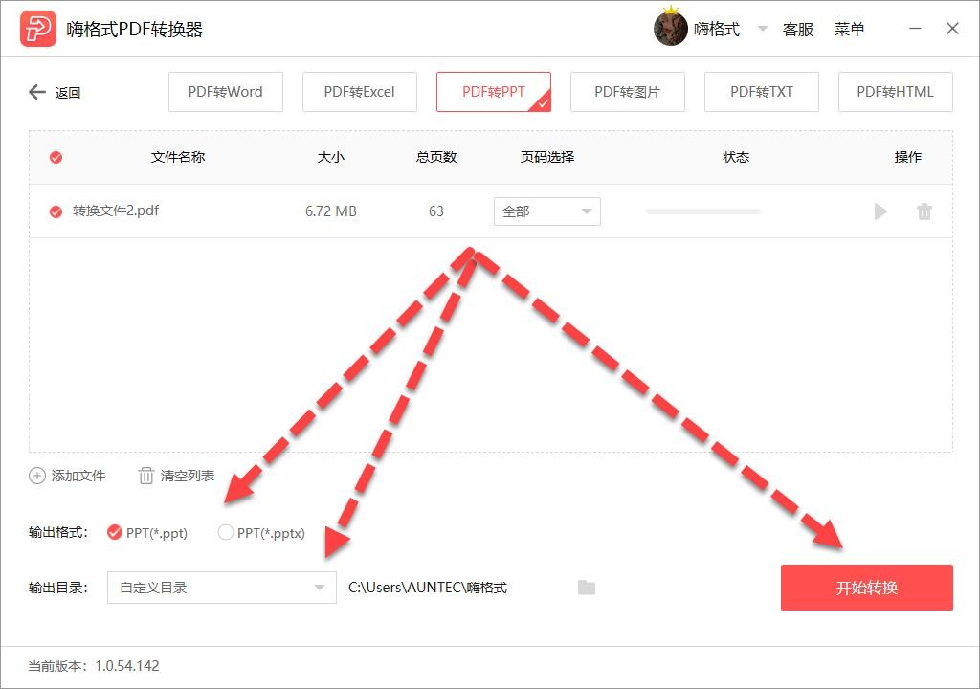Screen dimensions: 980x689
Task: Click the 6.72 MB size value
Action: (x=330, y=211)
